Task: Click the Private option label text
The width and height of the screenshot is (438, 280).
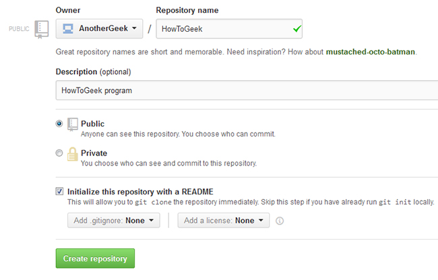Action: pyautogui.click(x=94, y=153)
